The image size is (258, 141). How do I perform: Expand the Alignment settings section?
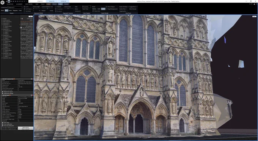pos(3,93)
